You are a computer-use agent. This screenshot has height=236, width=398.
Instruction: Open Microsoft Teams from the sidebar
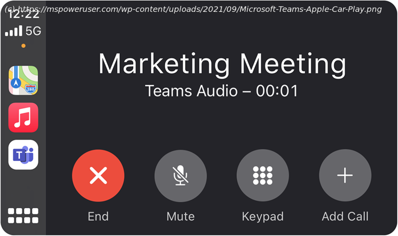coord(23,155)
